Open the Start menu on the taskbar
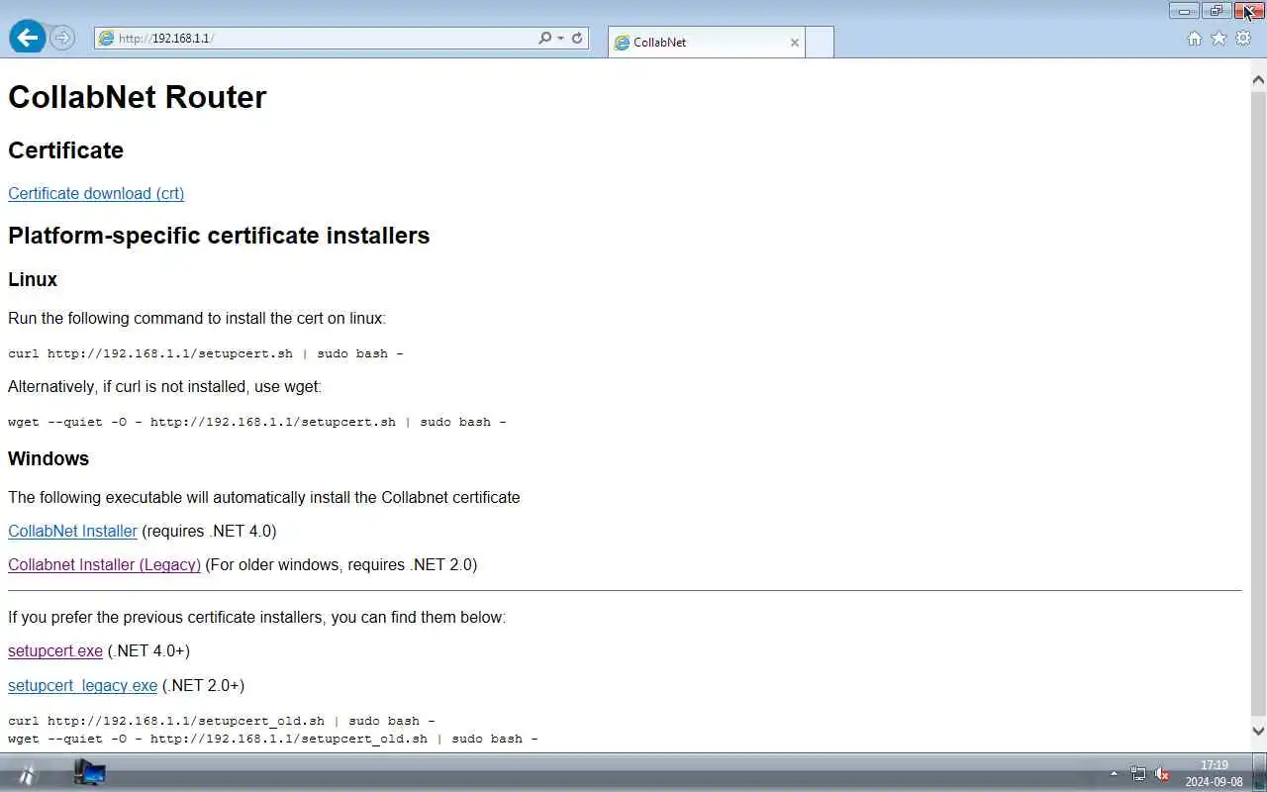 [x=27, y=774]
